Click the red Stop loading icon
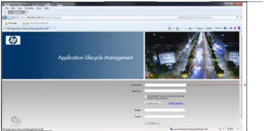The height and width of the screenshot is (131, 264). tap(187, 17)
